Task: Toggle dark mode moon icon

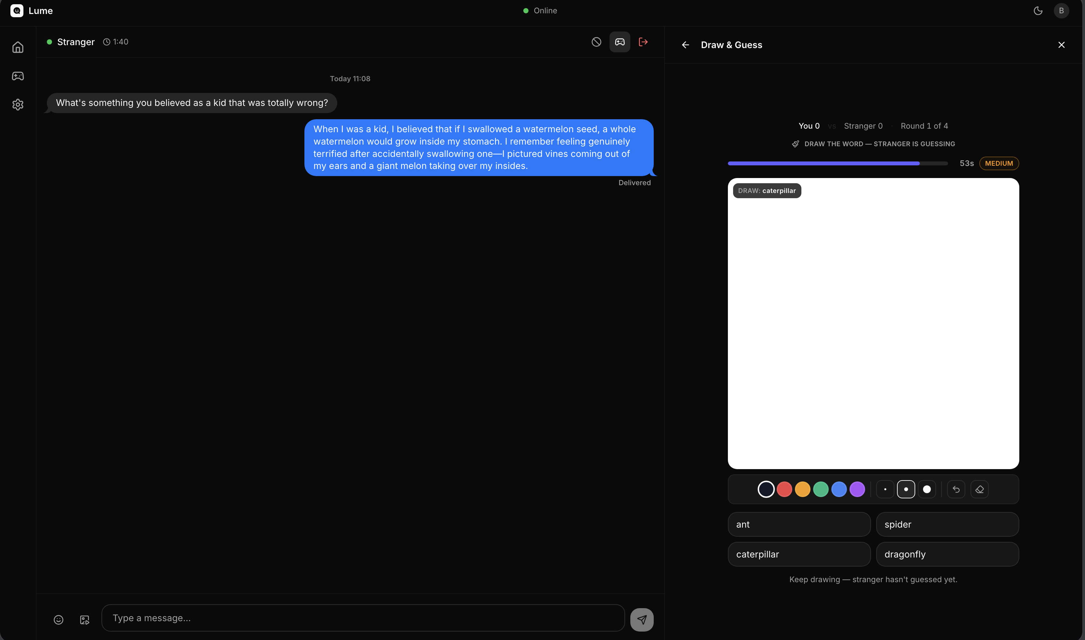Action: pos(1038,10)
